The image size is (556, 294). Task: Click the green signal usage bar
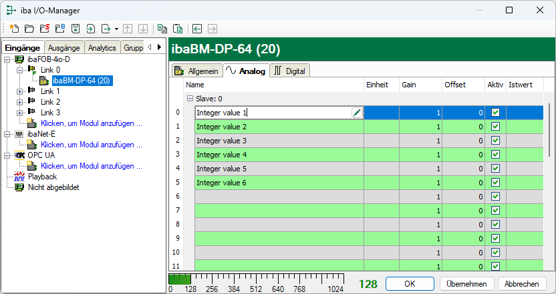(x=180, y=279)
